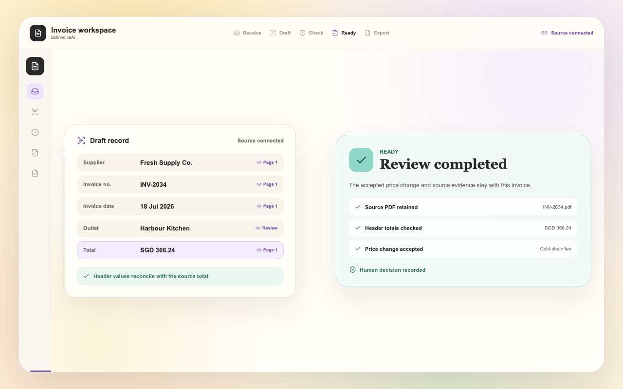This screenshot has height=389, width=623.
Task: Click the invoice date 18 Jul 2026
Action: coord(157,207)
